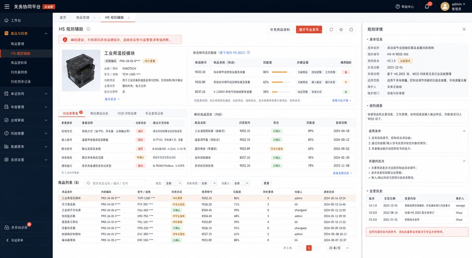Click the previous page arrow
Viewport: 472px width, 258px height.
pyautogui.click(x=300, y=248)
